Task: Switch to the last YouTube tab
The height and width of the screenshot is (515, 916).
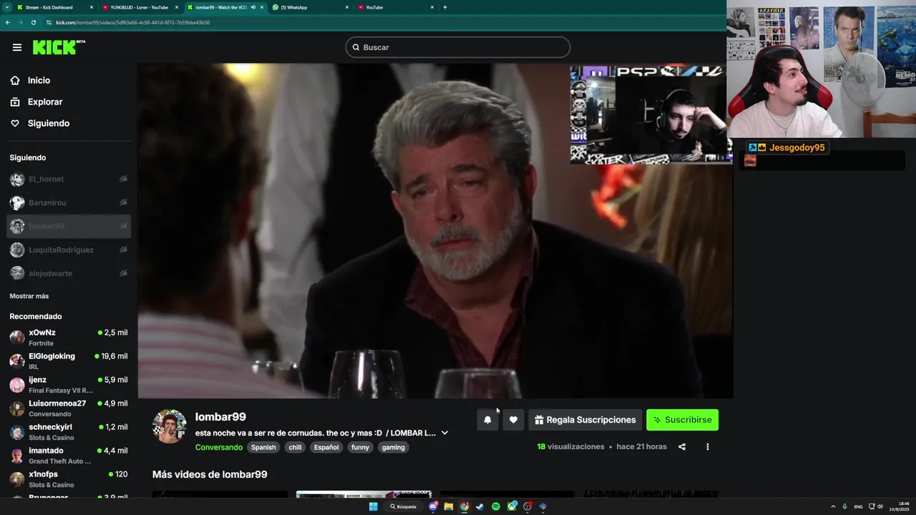Action: (x=396, y=7)
